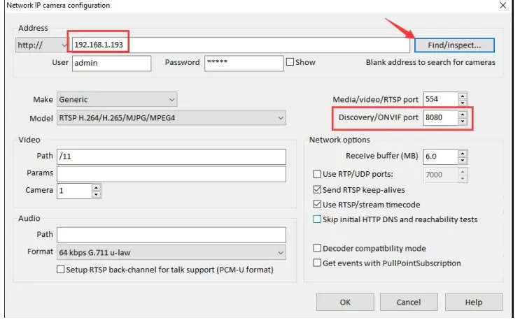Click the Find/inspect... button
Screen dimensions: 520x320
(454, 45)
